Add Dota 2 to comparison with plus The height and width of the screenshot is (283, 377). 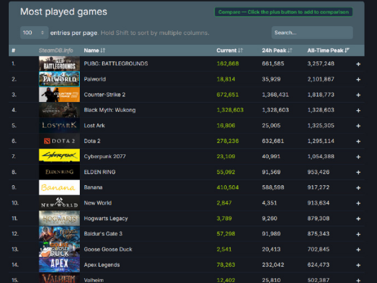coord(358,141)
